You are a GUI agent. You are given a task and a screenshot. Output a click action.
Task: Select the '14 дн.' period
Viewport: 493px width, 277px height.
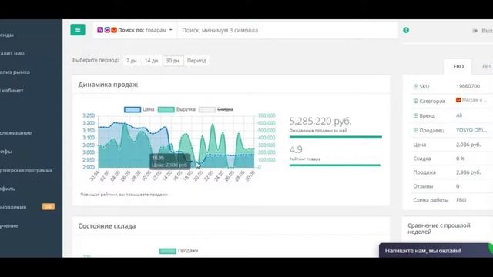click(x=152, y=60)
